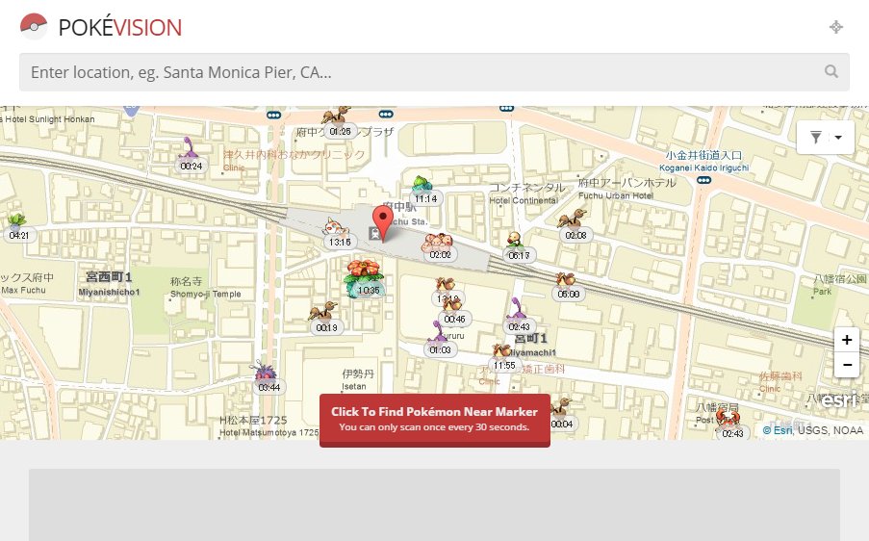The height and width of the screenshot is (541, 869).
Task: Click the Fuchu station train icon
Action: (x=375, y=233)
